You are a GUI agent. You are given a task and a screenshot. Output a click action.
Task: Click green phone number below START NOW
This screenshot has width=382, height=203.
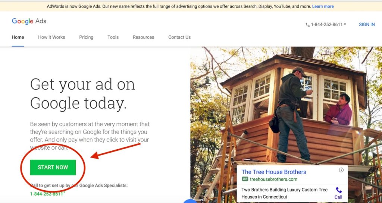[x=47, y=194]
